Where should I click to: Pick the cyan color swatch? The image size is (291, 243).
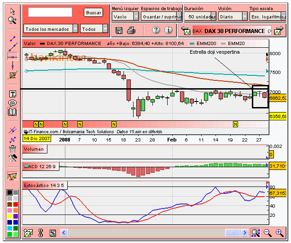pos(10,228)
